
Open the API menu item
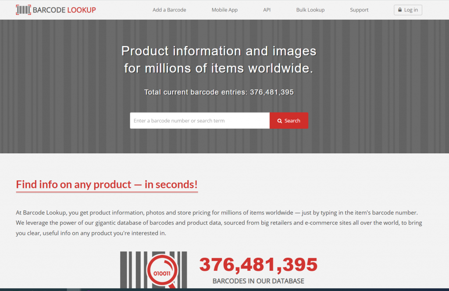(x=267, y=10)
